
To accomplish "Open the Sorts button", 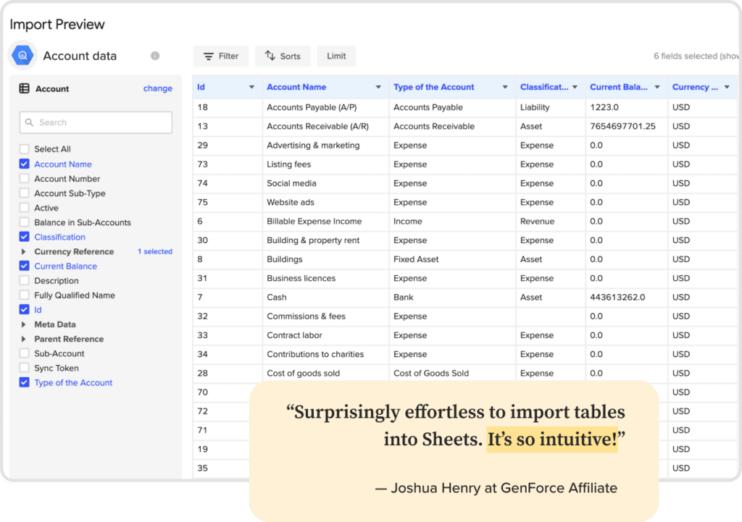I will click(283, 56).
